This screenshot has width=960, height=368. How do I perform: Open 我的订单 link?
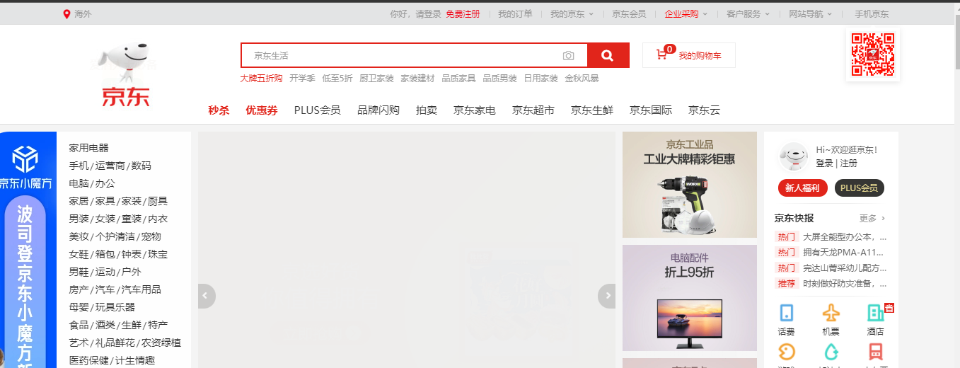515,14
